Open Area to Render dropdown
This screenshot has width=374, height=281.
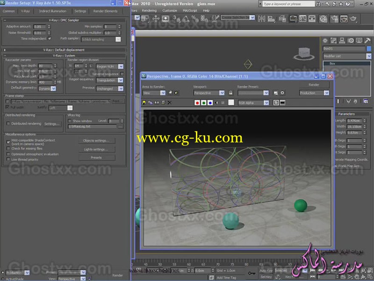tap(154, 93)
